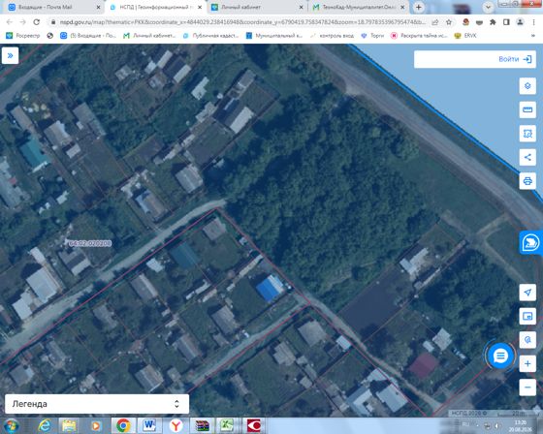Viewport: 543px width, 434px height.
Task: Zoom in with the plus button
Action: [x=527, y=363]
